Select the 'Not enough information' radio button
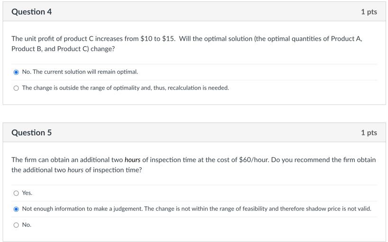388x242 pixels. (x=16, y=209)
